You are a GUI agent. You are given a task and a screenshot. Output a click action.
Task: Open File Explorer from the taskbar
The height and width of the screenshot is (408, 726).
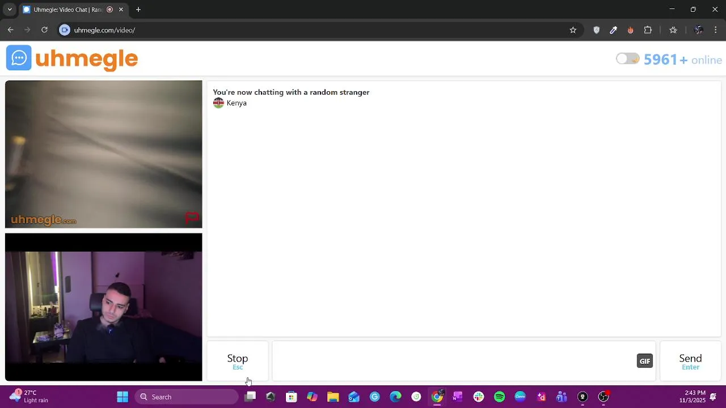[x=333, y=397]
